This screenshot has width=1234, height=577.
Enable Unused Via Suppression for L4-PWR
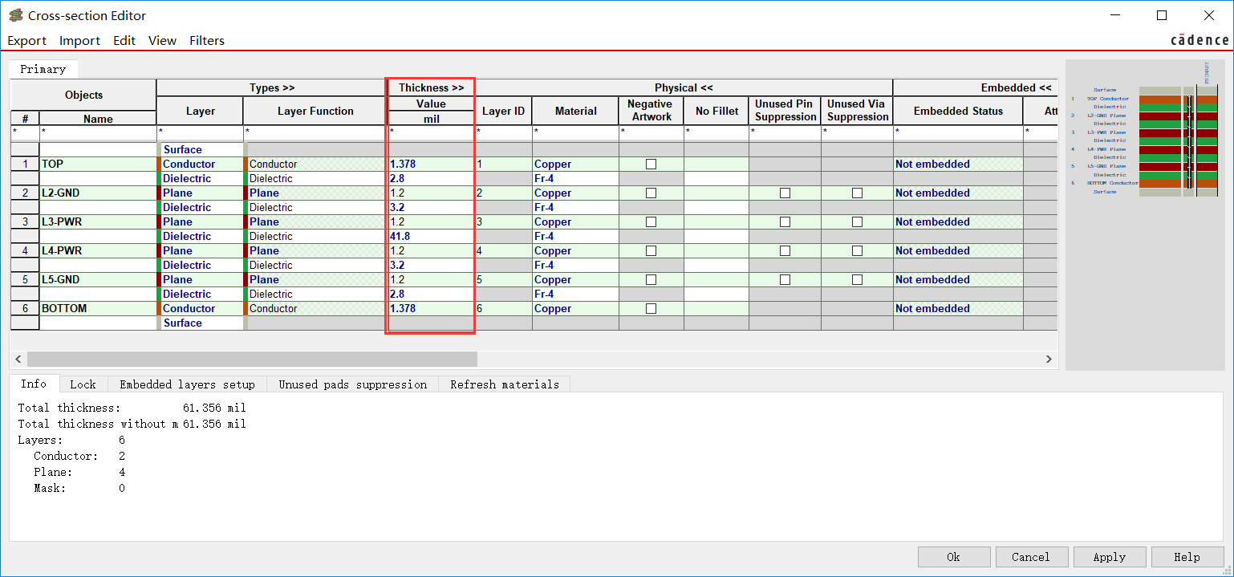tap(857, 251)
